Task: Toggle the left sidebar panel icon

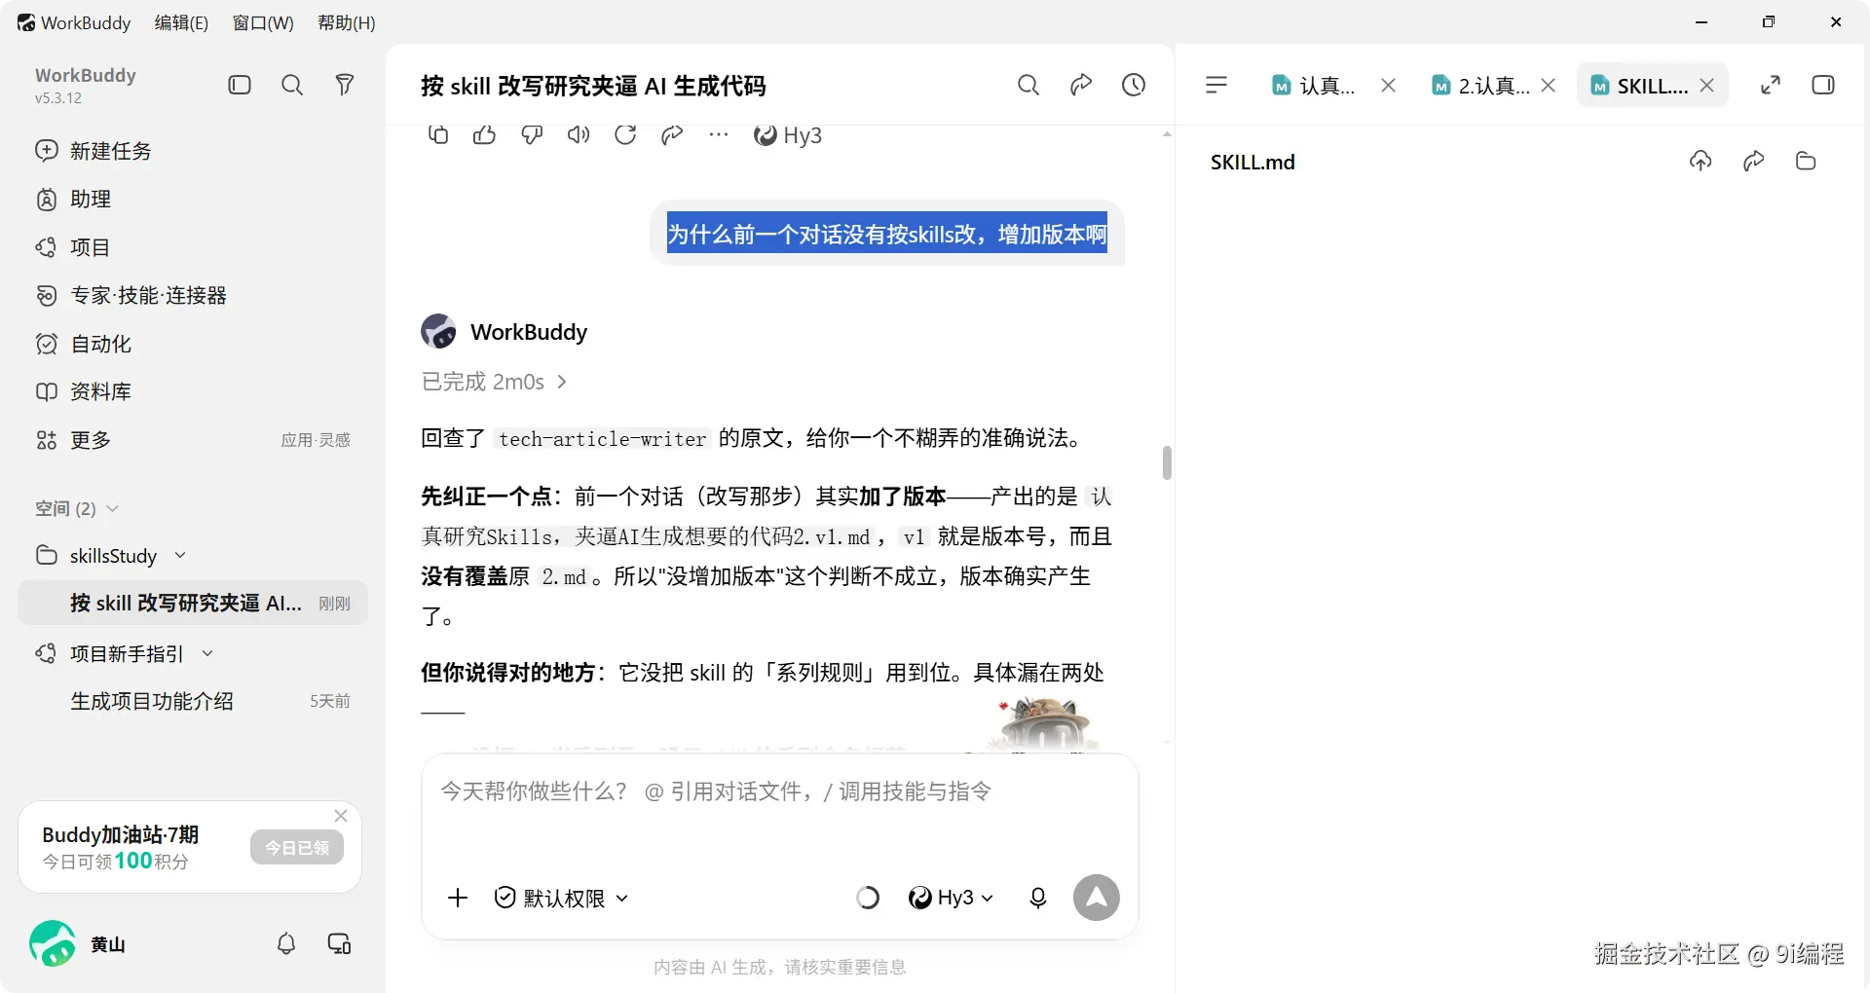Action: 240,85
